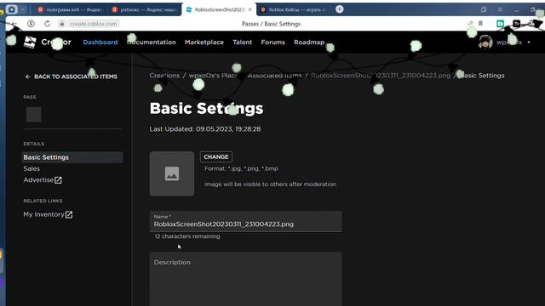
Task: Click the Associated Items breadcrumb
Action: coord(274,76)
